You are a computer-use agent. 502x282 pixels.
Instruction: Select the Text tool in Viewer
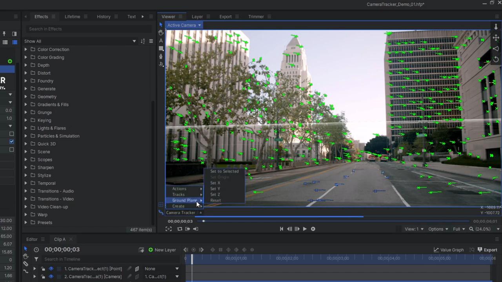pos(161,40)
